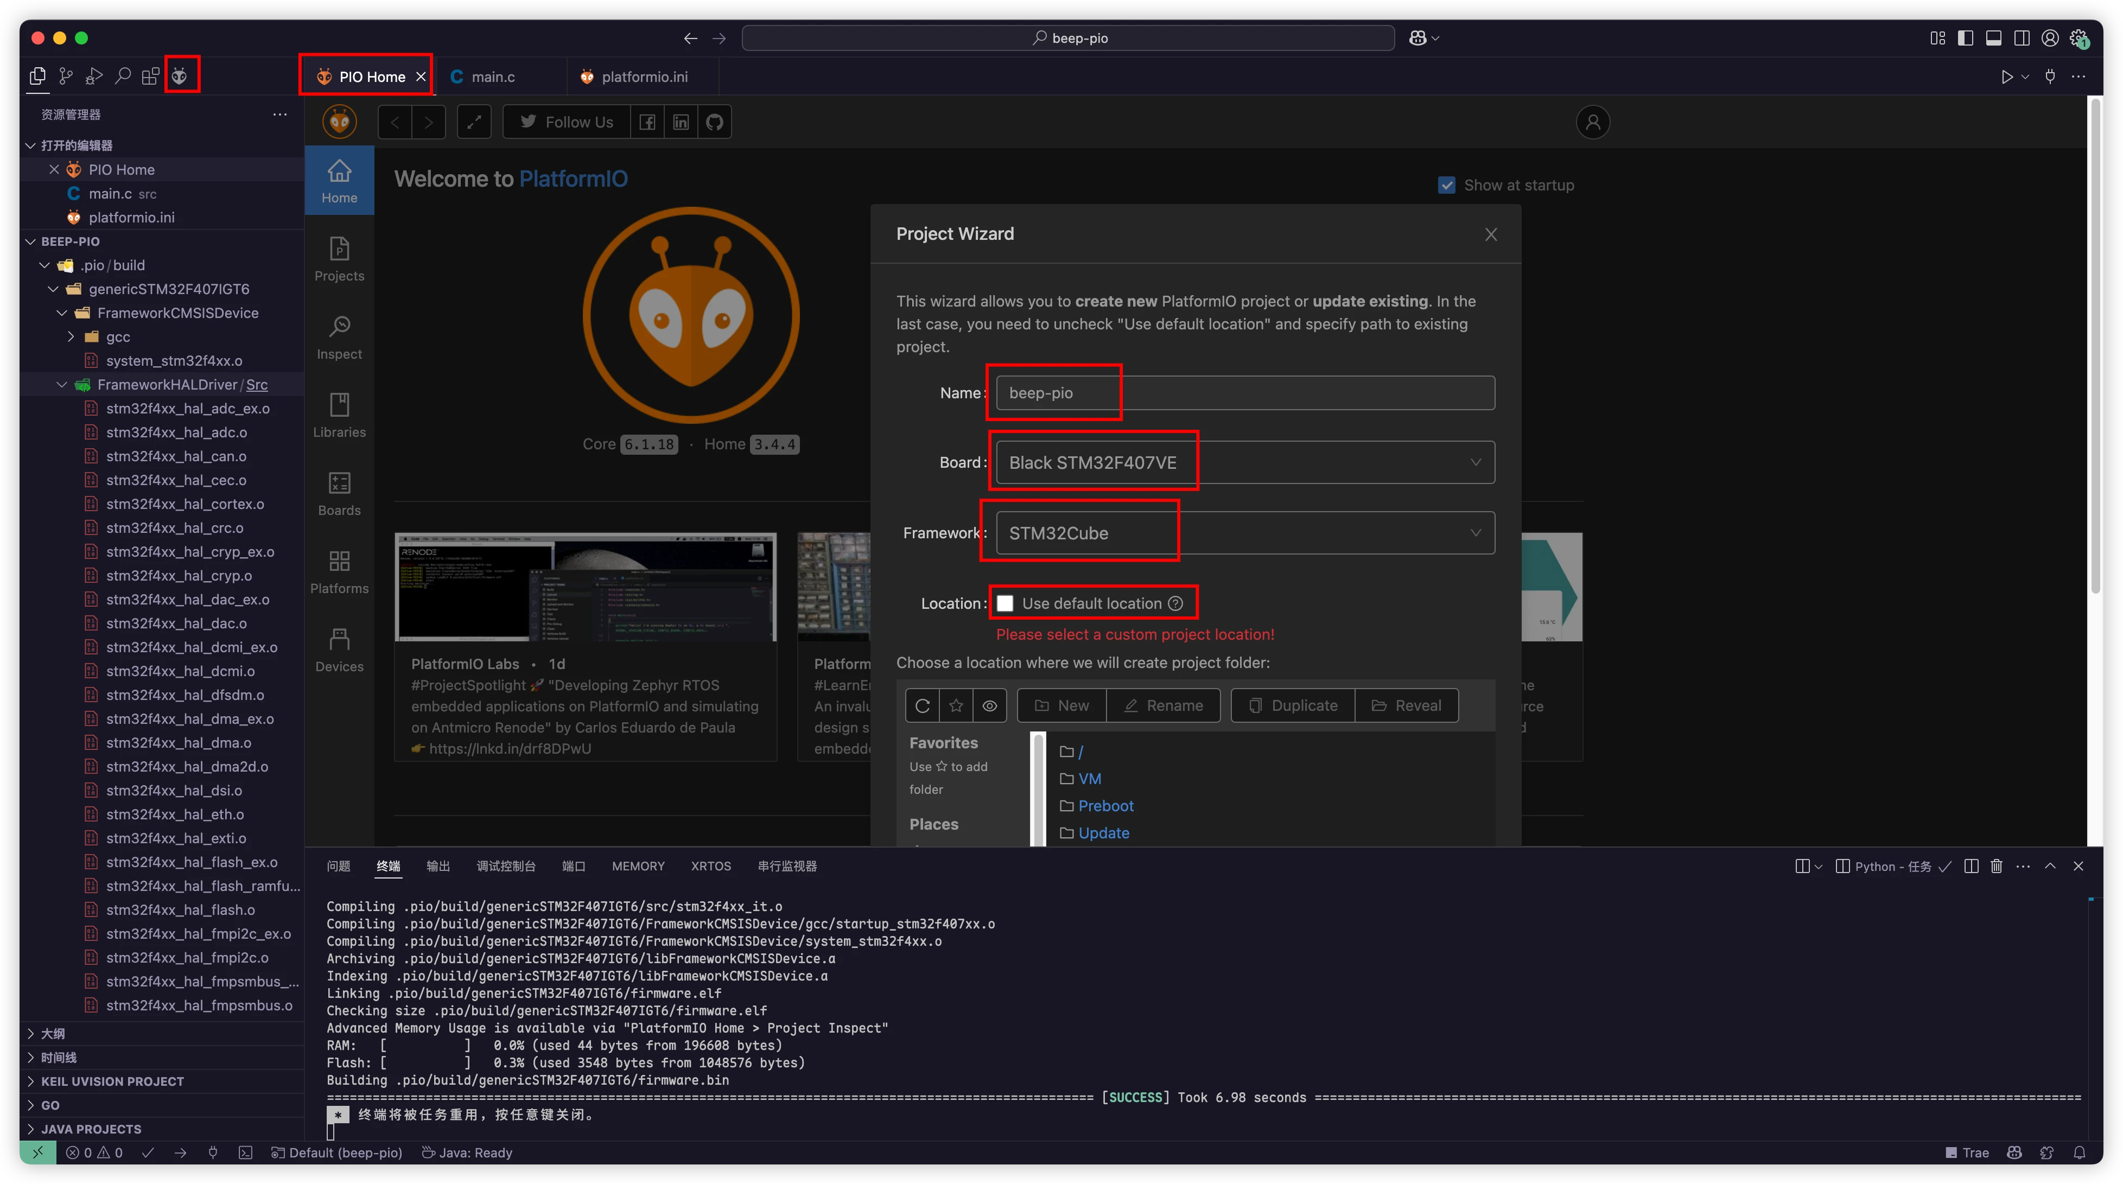Click Rename button in wizard
Screen dimensions: 2123x1184
[1163, 705]
